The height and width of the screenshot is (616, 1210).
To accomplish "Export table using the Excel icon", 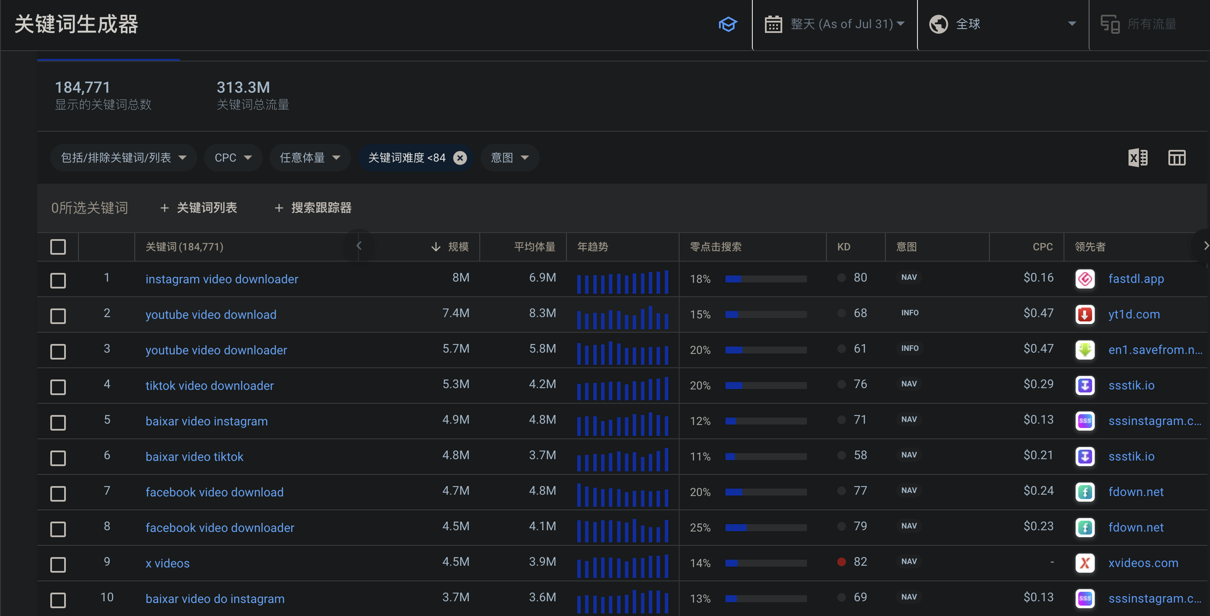I will click(1137, 158).
